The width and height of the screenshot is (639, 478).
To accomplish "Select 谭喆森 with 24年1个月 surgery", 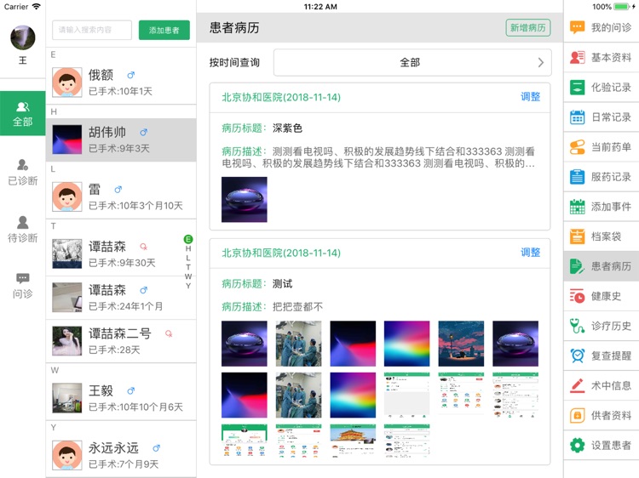I will (x=121, y=298).
